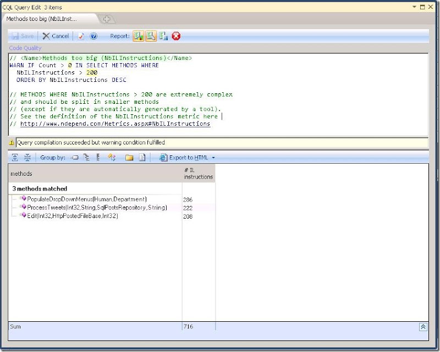Viewport: 440px width, 352px height.
Task: Group by source file document icon
Action: [142, 158]
